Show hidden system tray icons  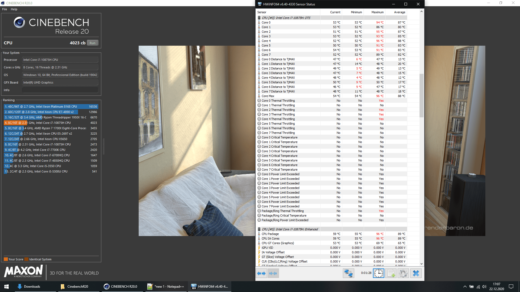pos(465,287)
